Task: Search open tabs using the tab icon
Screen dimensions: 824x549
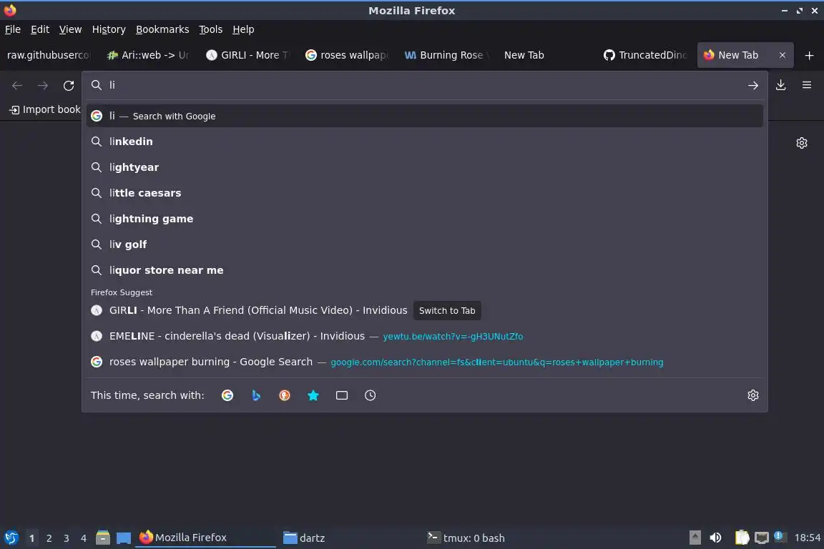Action: tap(342, 395)
